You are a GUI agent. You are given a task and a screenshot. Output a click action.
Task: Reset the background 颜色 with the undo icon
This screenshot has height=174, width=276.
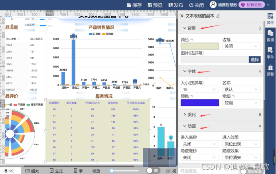192,40
